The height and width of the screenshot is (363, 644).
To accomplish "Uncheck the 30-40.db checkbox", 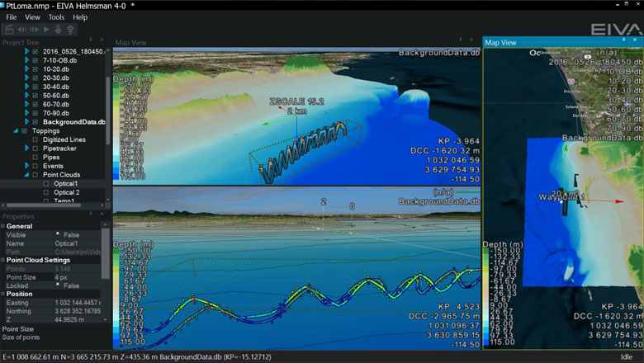I will [x=36, y=87].
